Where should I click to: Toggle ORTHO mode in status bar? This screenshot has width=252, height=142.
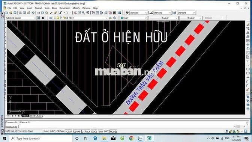coord(60,131)
